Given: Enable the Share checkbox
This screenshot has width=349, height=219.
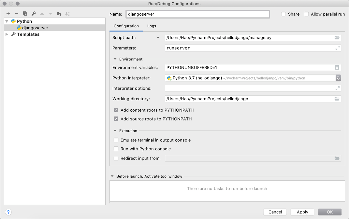Looking at the screenshot, I should click(x=284, y=14).
